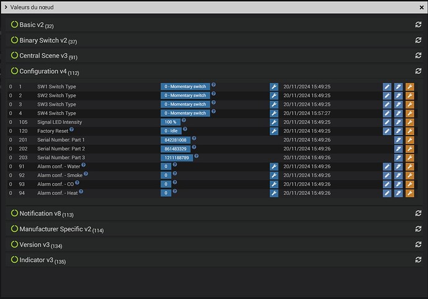Click the Valeurs du nœud header chevron
Image resolution: width=428 pixels, height=299 pixels.
pyautogui.click(x=6, y=7)
